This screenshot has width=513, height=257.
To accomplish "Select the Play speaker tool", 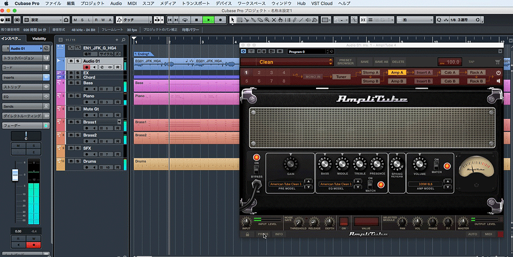I will pos(308,20).
